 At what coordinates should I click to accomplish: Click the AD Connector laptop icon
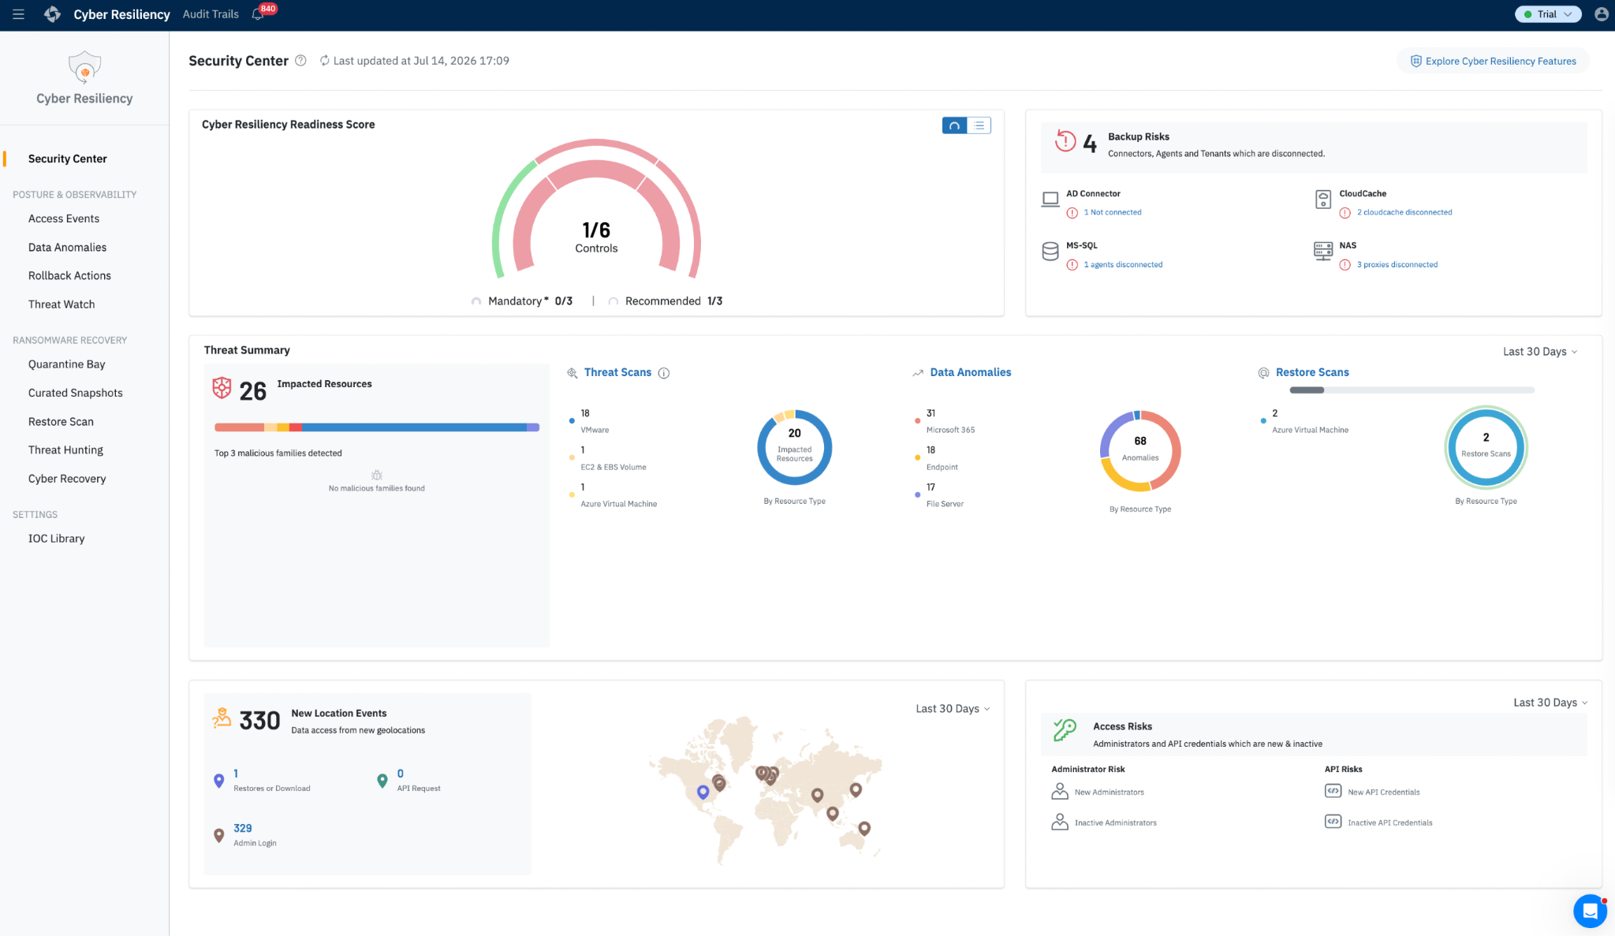point(1050,200)
